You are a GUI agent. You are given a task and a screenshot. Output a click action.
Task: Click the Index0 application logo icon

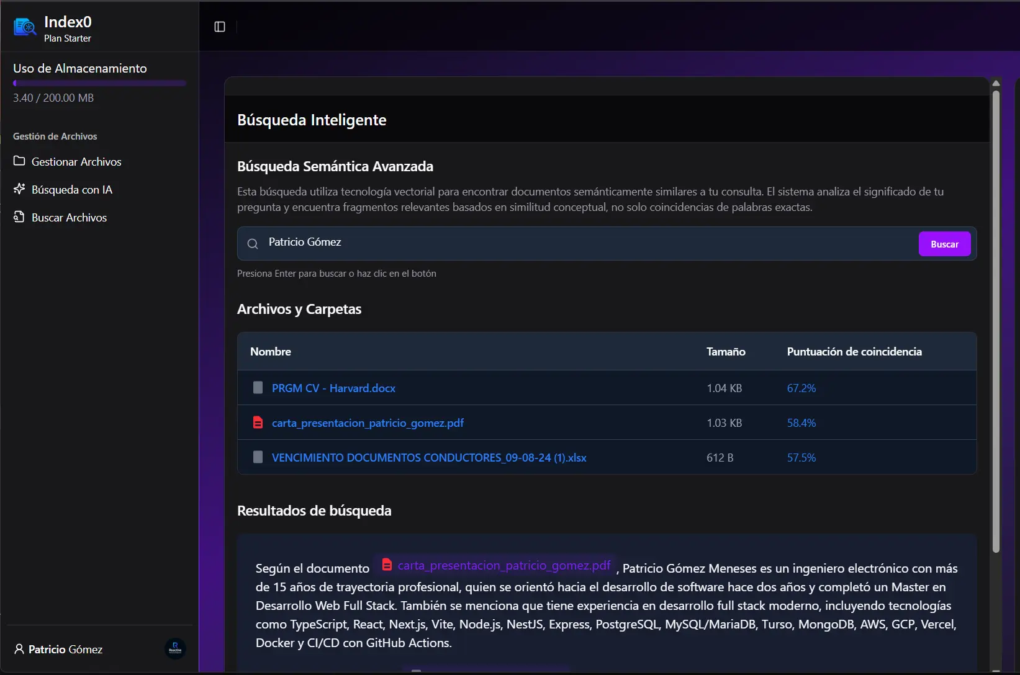pyautogui.click(x=25, y=26)
